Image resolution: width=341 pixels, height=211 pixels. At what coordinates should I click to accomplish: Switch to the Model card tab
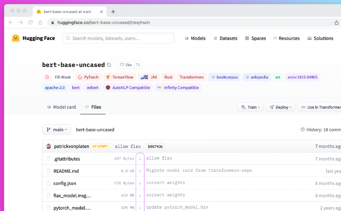click(61, 107)
